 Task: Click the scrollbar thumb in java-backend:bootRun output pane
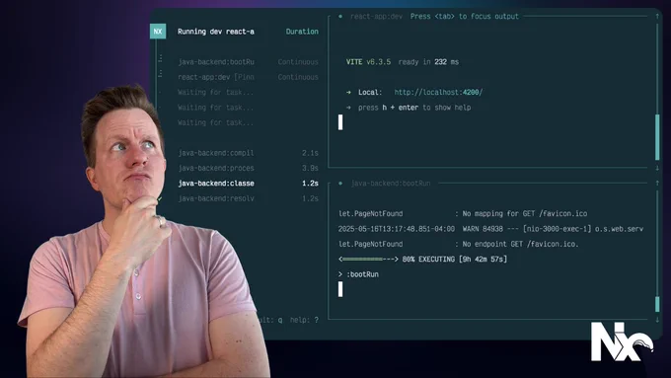(x=657, y=304)
